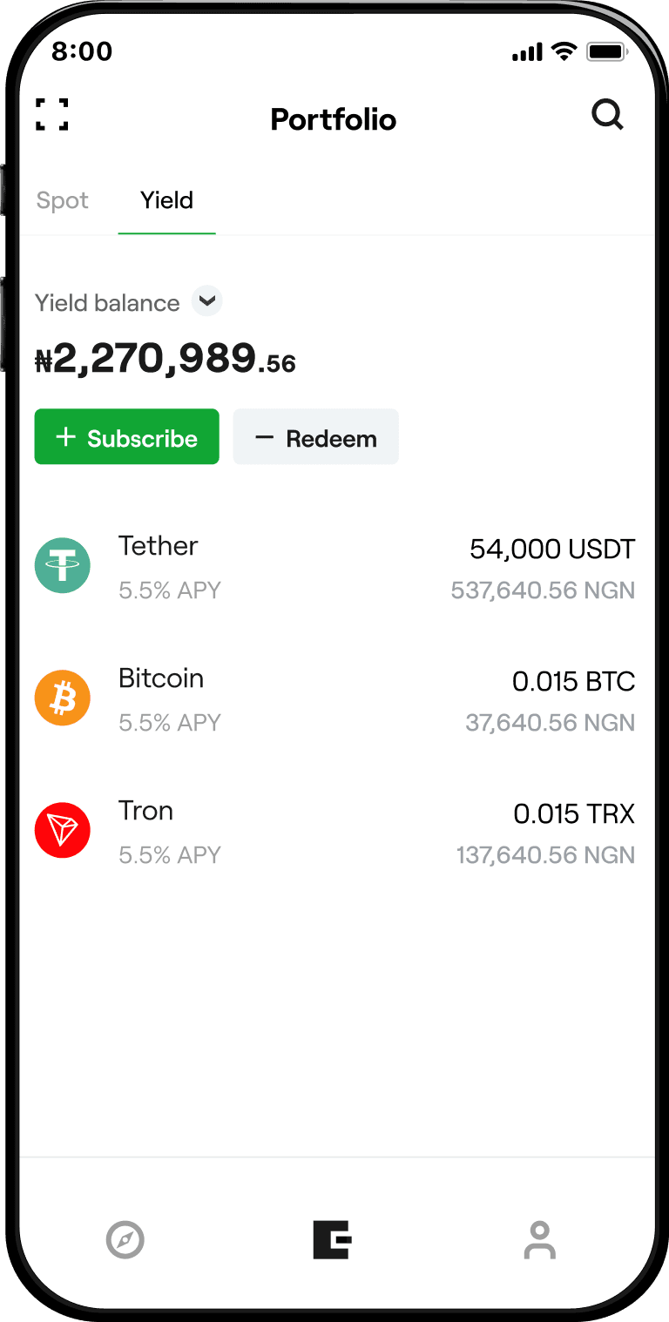Tap the center portfolio logo icon
The image size is (669, 1322).
(x=332, y=1240)
